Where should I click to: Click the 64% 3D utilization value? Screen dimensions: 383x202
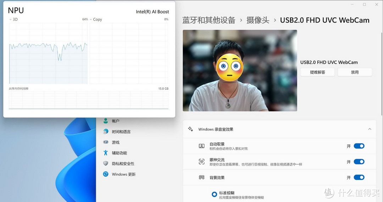pyautogui.click(x=85, y=19)
